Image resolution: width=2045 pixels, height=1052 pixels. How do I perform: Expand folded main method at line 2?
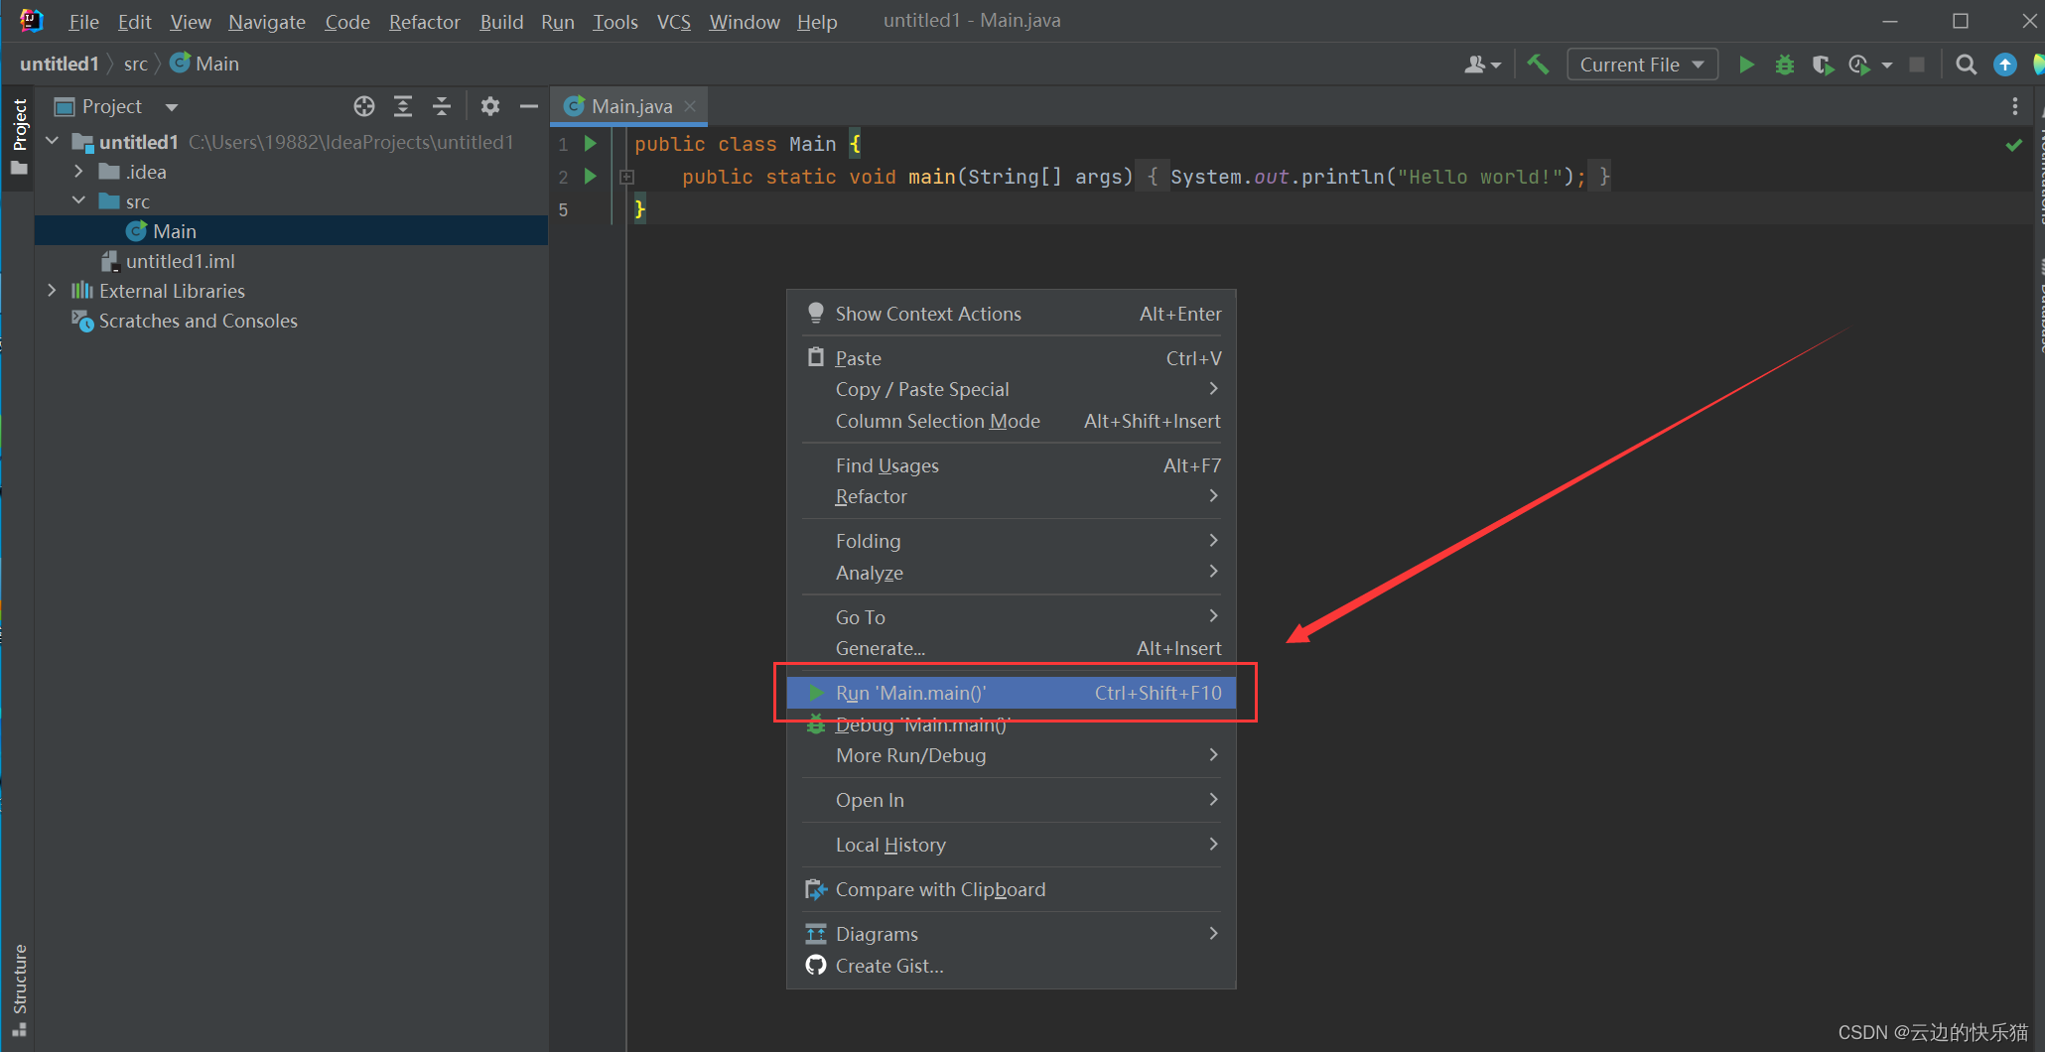627,177
